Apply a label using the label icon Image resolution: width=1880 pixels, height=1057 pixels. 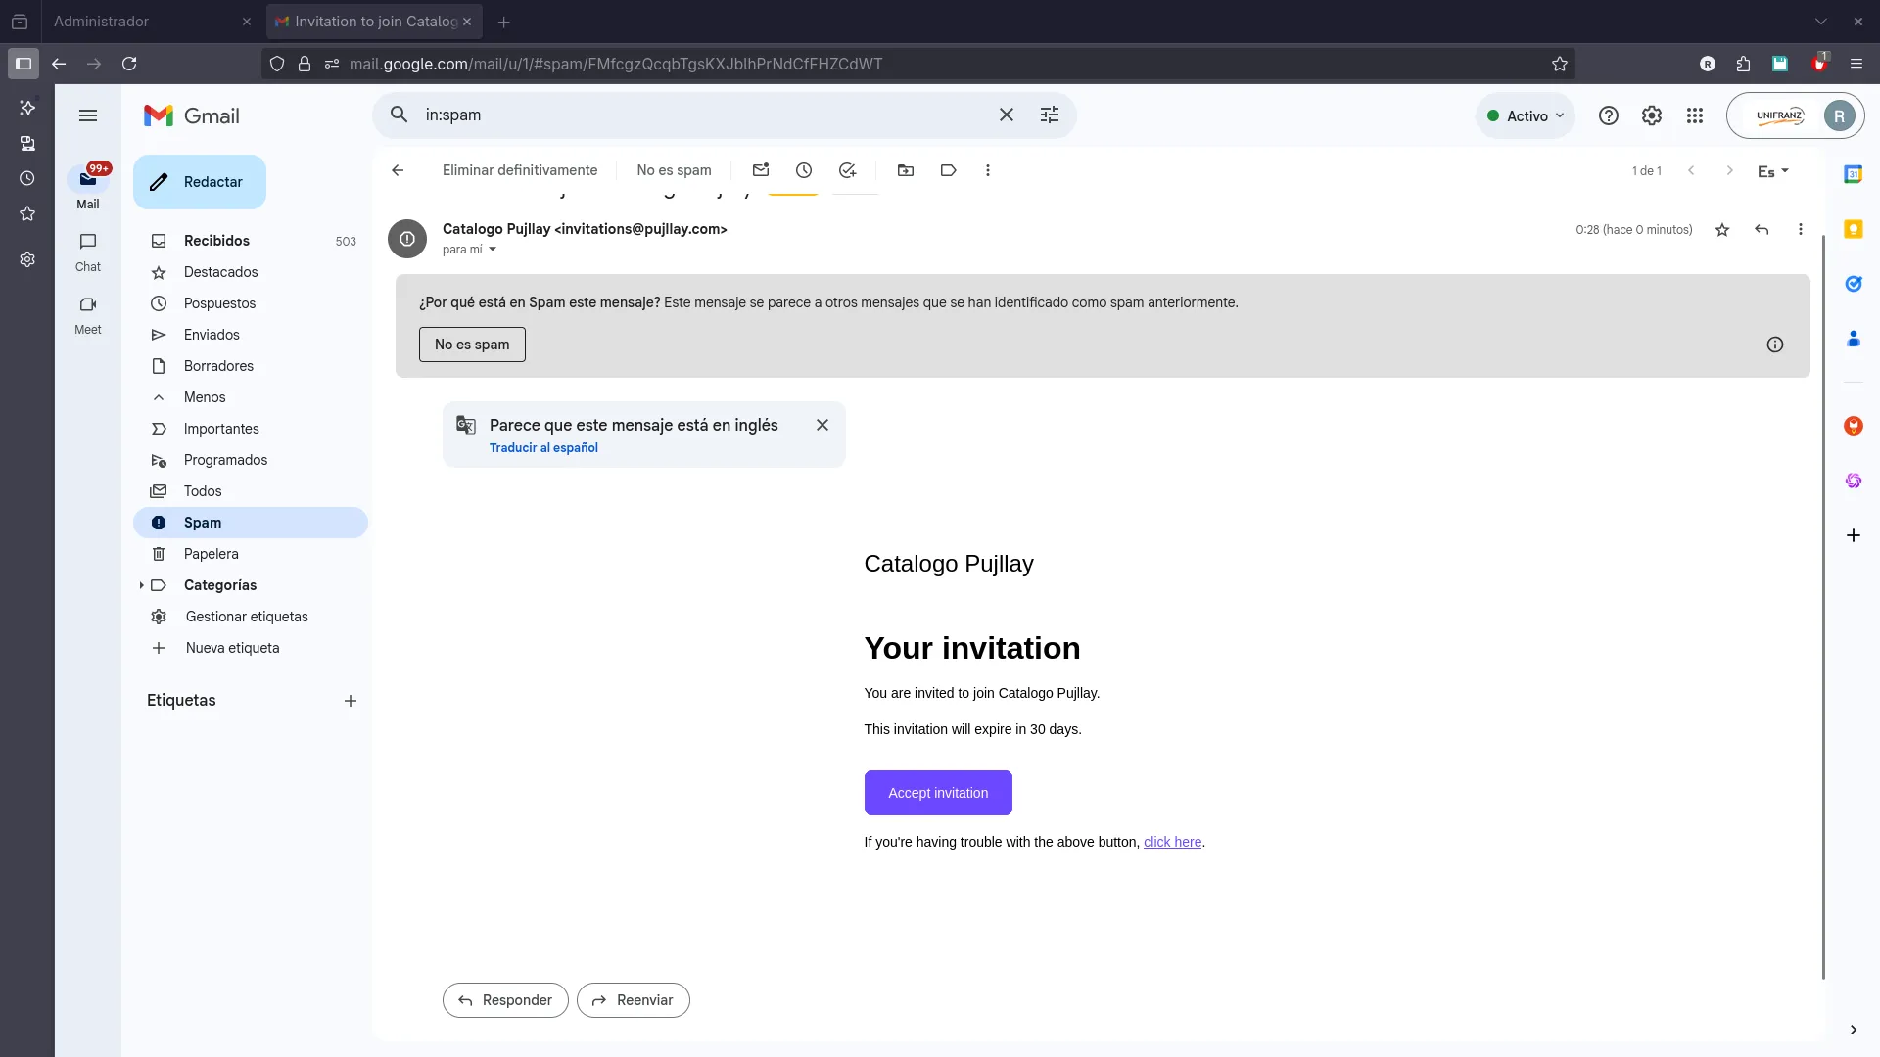(948, 170)
